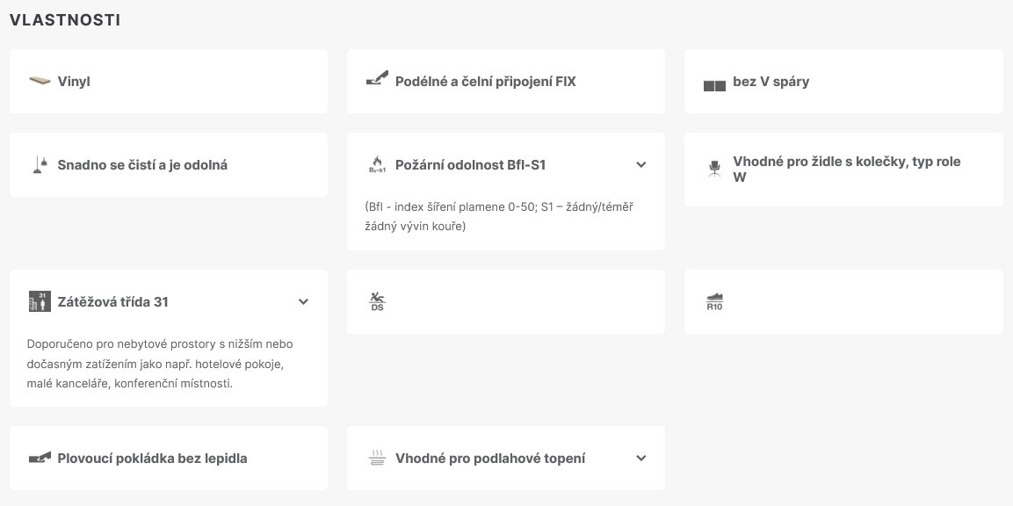Screen dimensions: 1013x506
Task: Click the Vinyl plank icon
Action: (x=39, y=82)
